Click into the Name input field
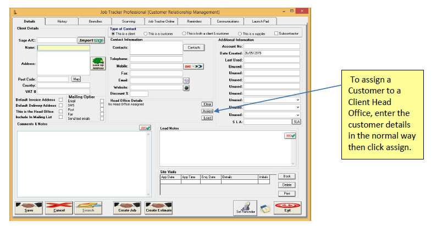The width and height of the screenshot is (442, 226). pyautogui.click(x=63, y=48)
